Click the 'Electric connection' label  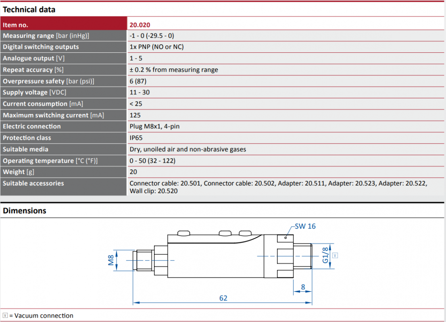32,126
